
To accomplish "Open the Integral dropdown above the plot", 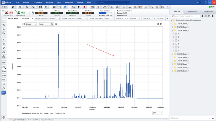I will pyautogui.click(x=31, y=24).
